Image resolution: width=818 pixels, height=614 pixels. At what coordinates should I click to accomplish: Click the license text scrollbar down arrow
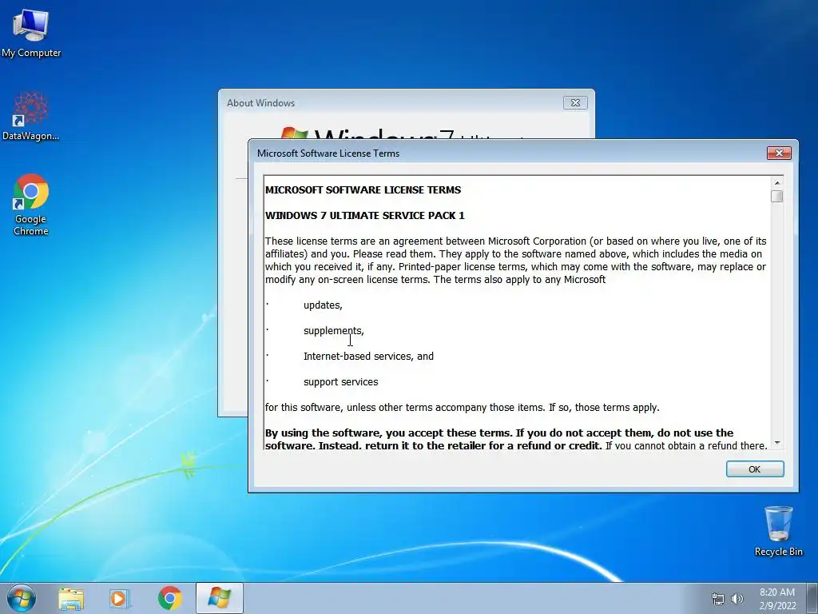pyautogui.click(x=776, y=443)
